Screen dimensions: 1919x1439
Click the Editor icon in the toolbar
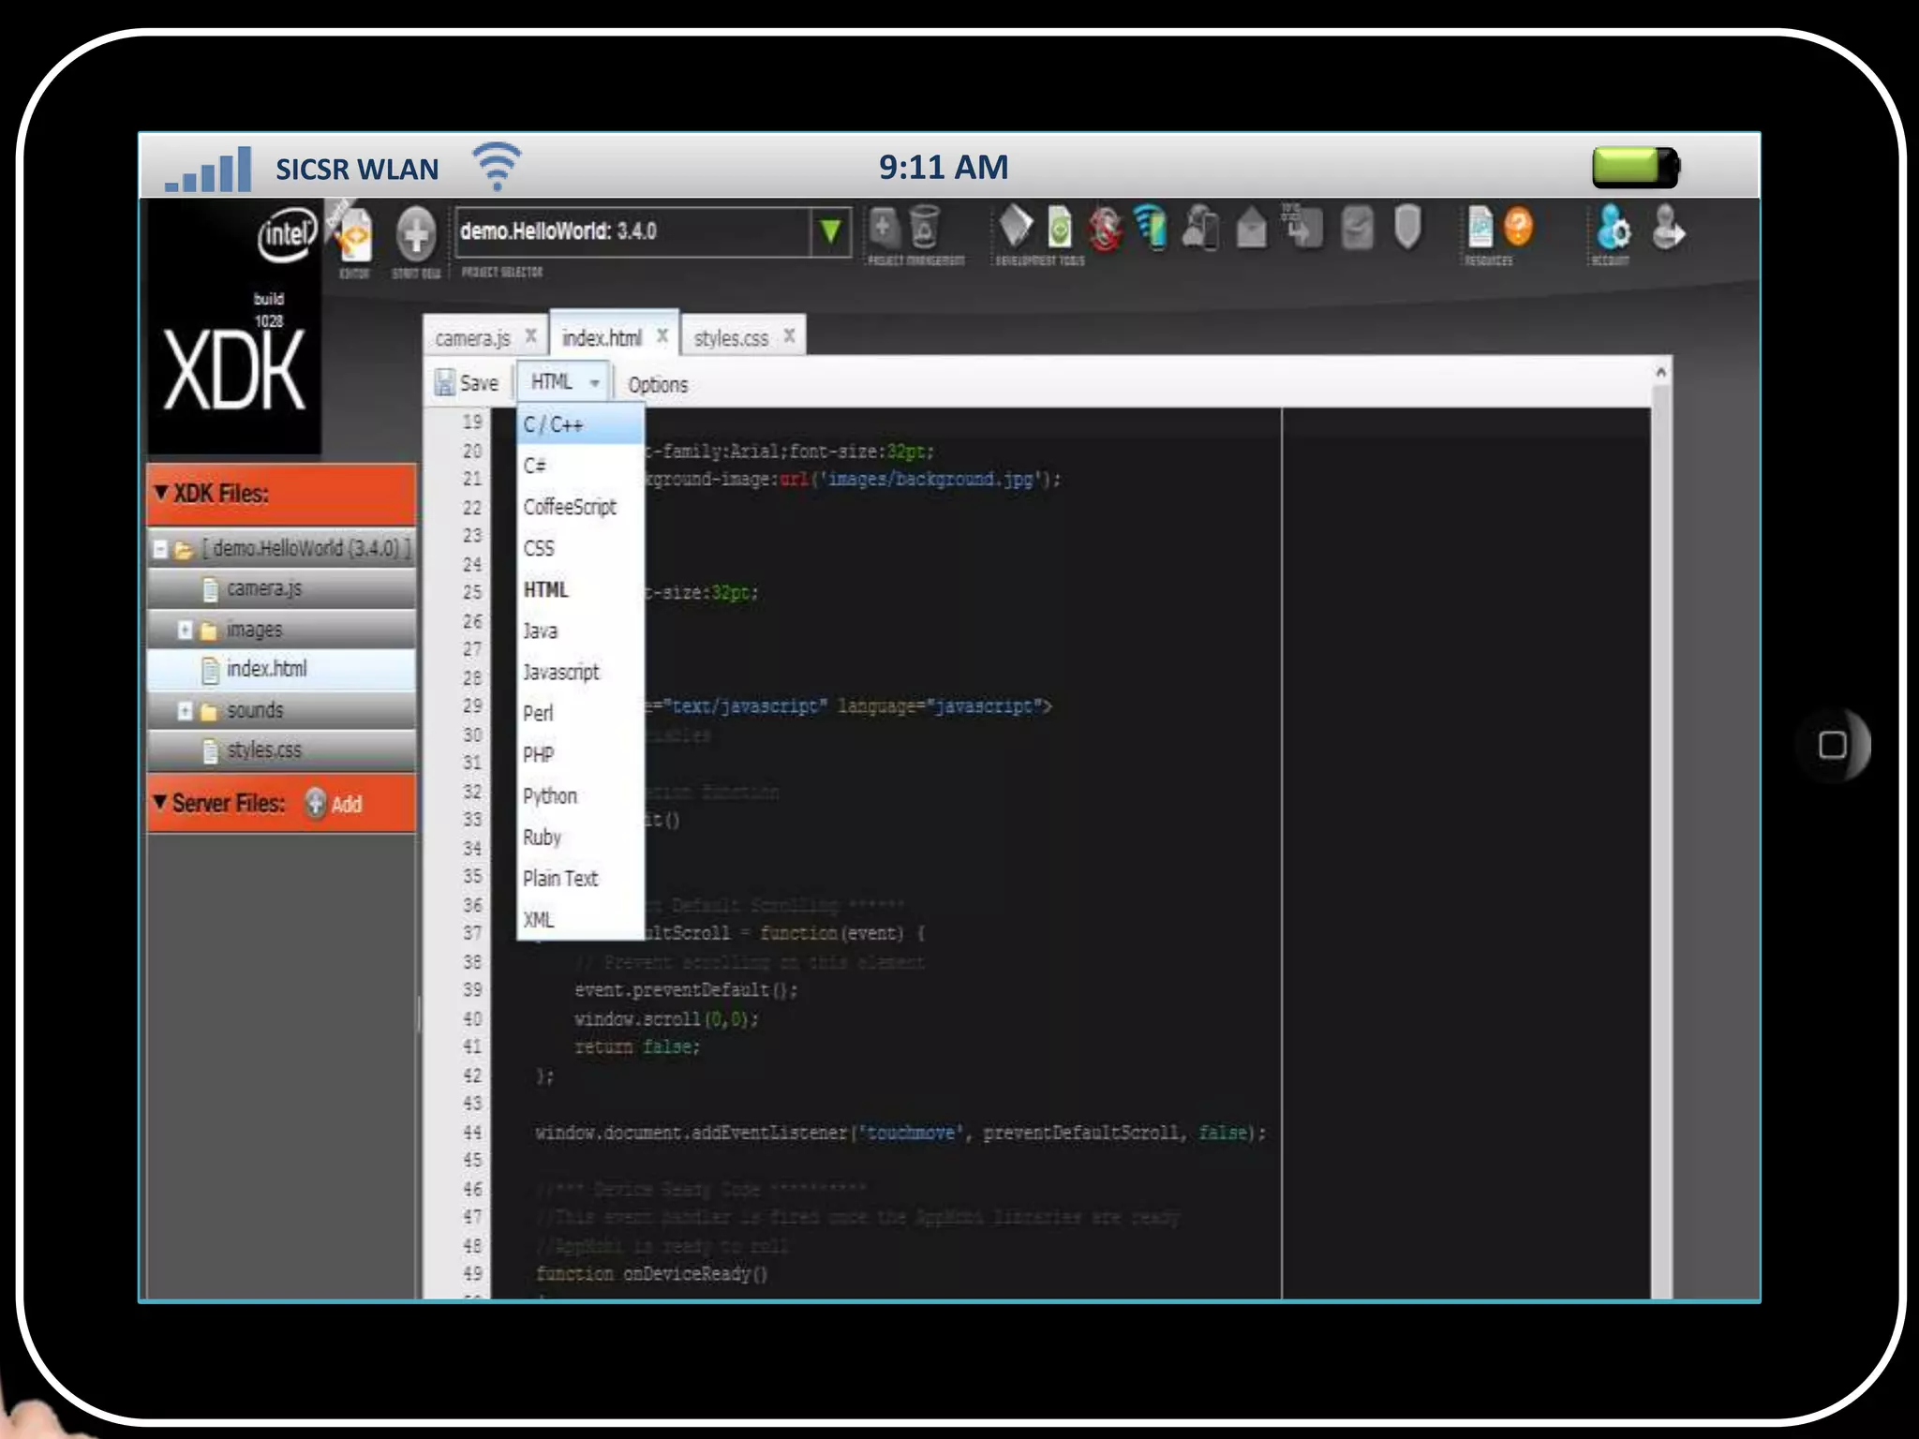click(x=354, y=236)
